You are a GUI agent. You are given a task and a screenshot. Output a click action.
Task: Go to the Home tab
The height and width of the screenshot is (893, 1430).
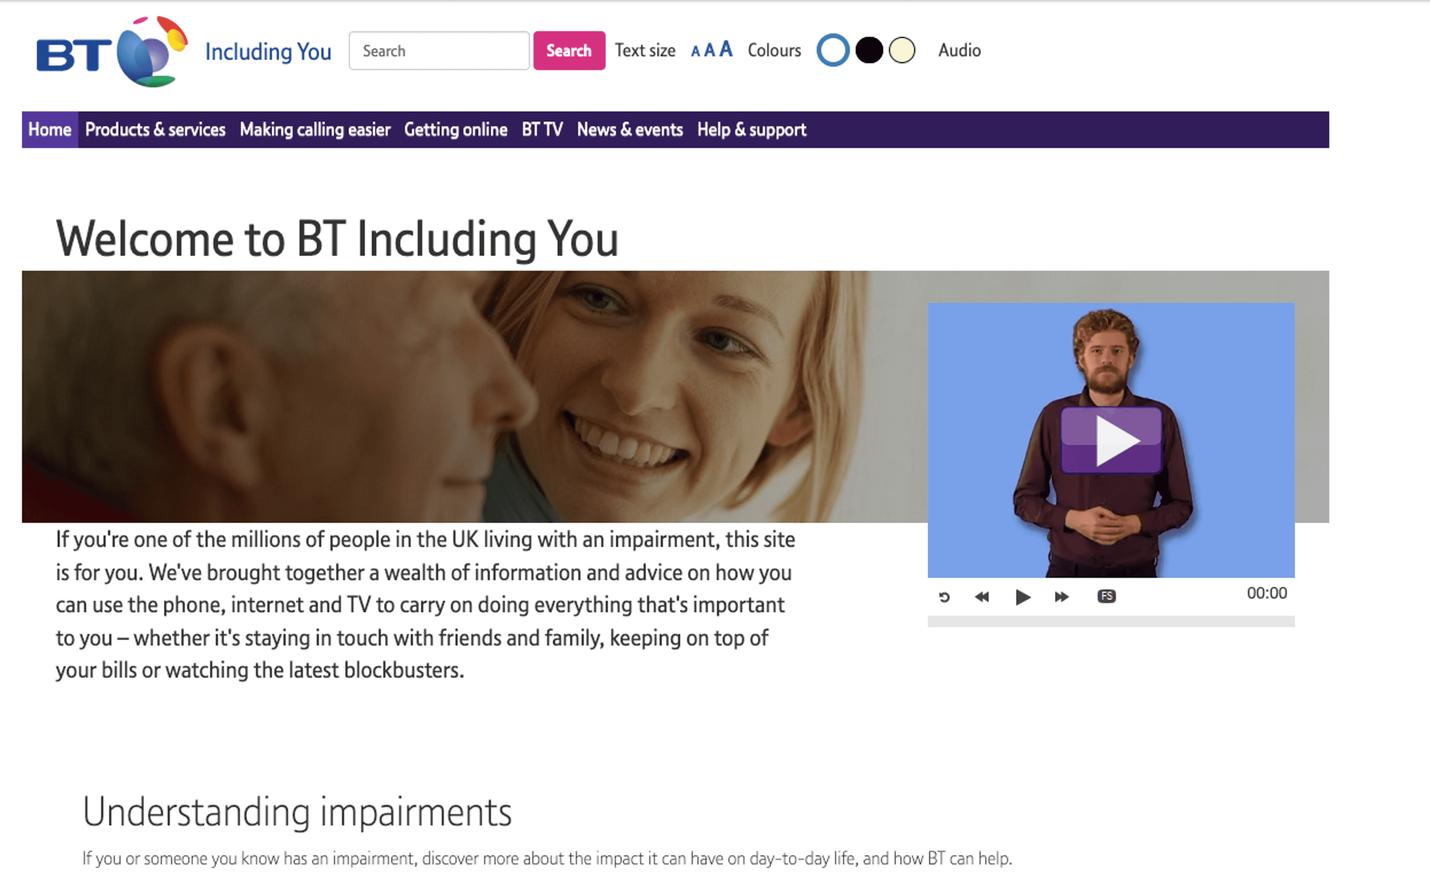pos(50,129)
